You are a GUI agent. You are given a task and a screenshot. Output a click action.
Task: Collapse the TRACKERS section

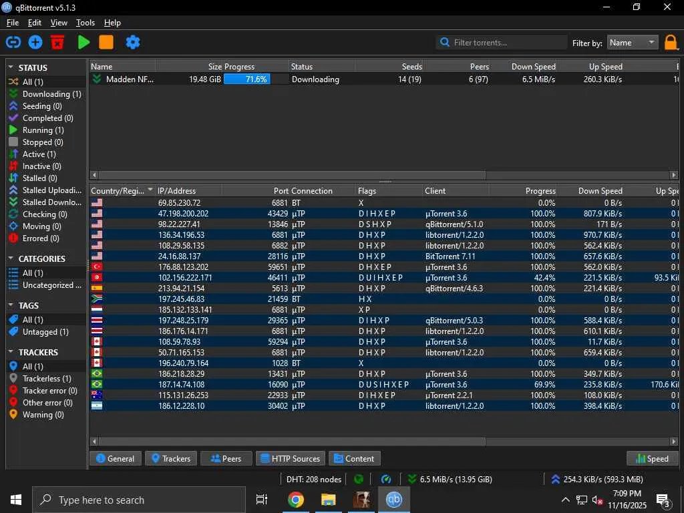11,352
